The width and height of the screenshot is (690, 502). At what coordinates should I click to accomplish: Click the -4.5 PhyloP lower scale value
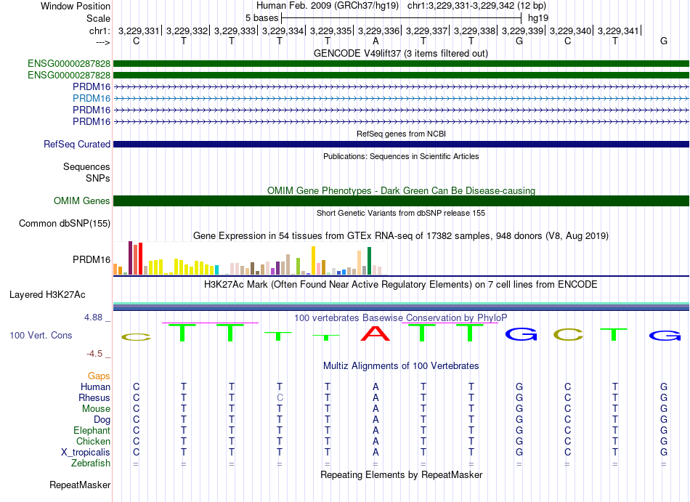pos(94,354)
